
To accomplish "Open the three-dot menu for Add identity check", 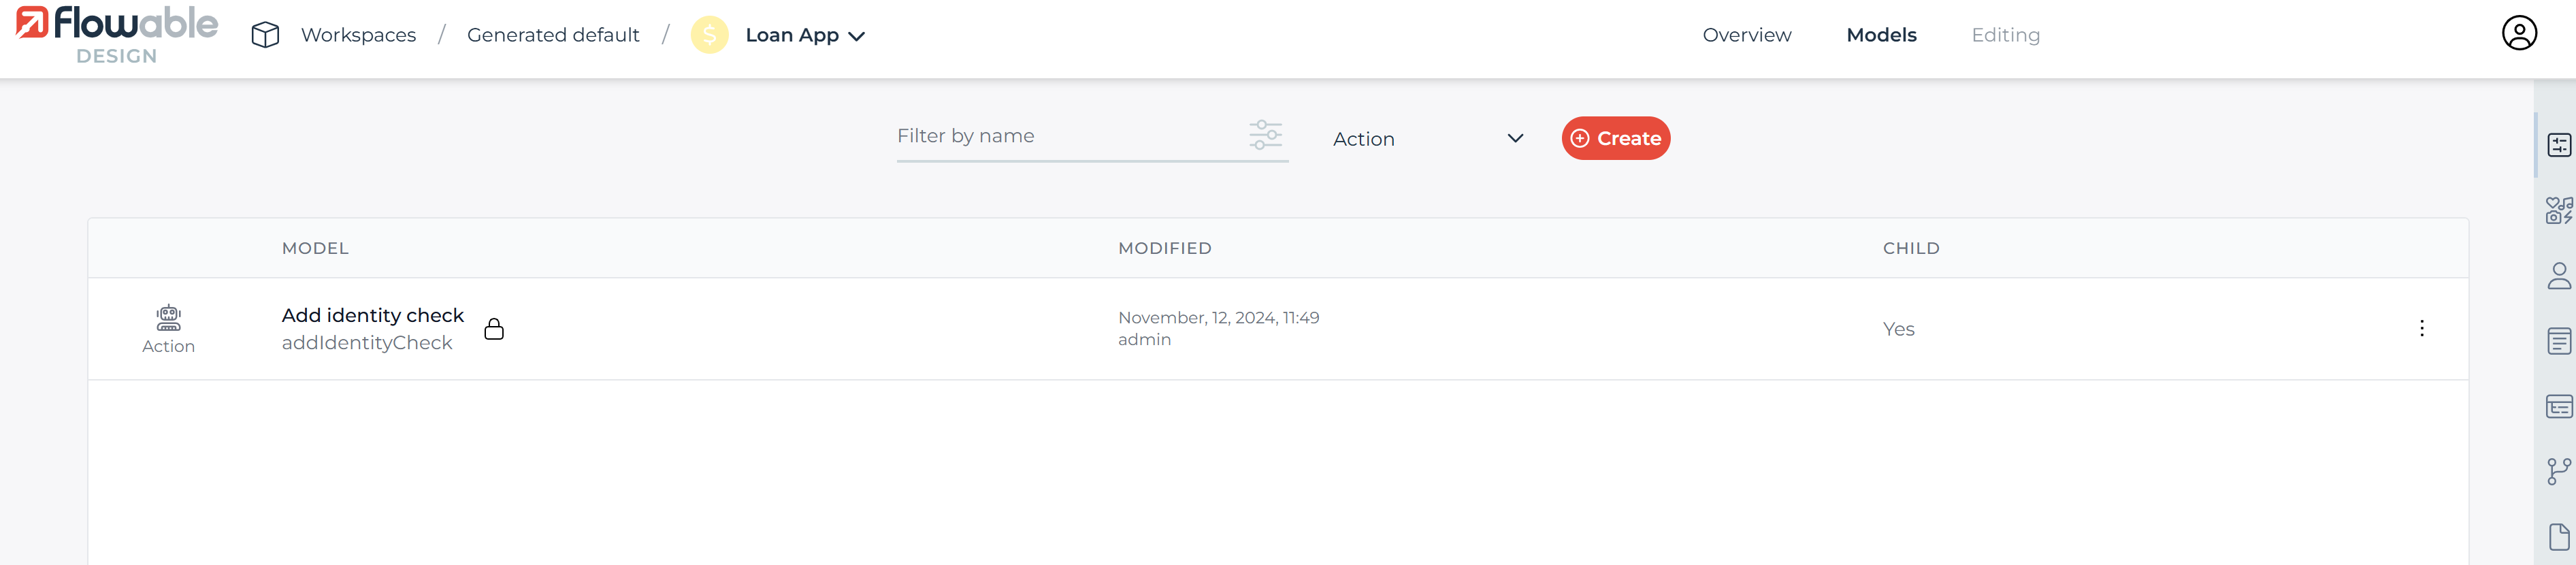I will [x=2423, y=327].
